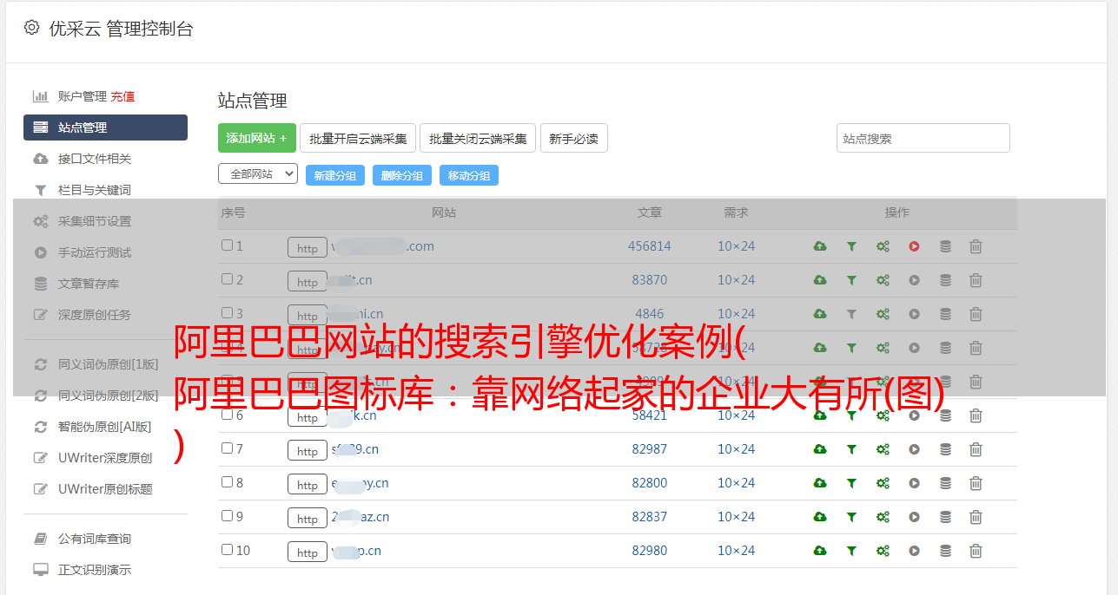Click the 删除分组 button

click(402, 175)
